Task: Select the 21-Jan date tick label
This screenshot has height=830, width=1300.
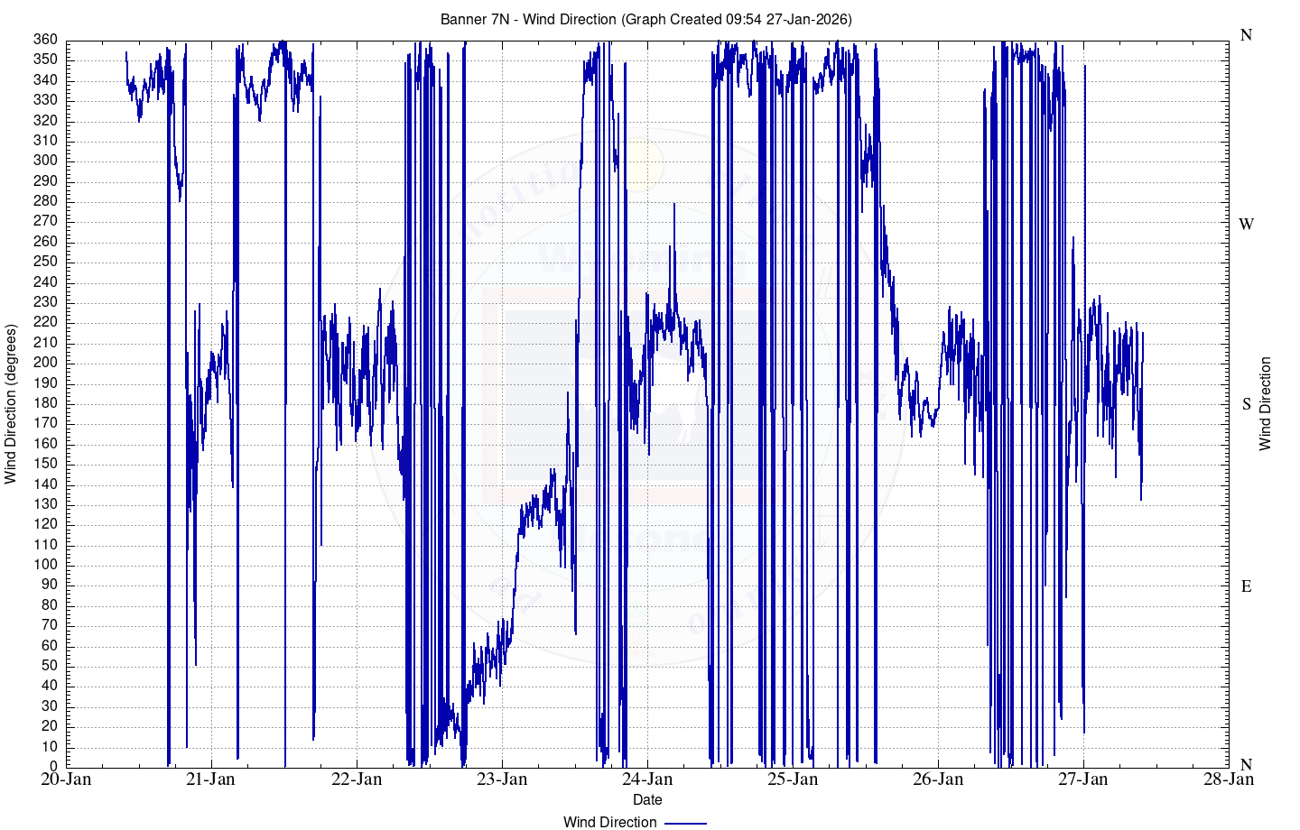Action: (x=210, y=779)
